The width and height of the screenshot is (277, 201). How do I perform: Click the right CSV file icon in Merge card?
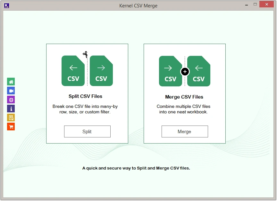[199, 71]
